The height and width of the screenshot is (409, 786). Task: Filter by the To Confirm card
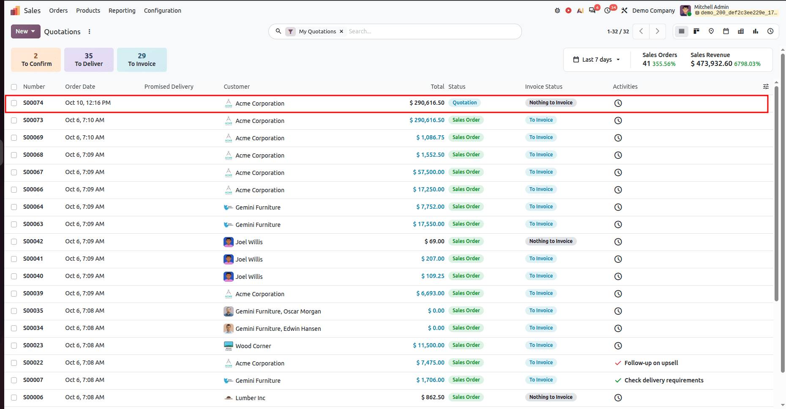[36, 60]
